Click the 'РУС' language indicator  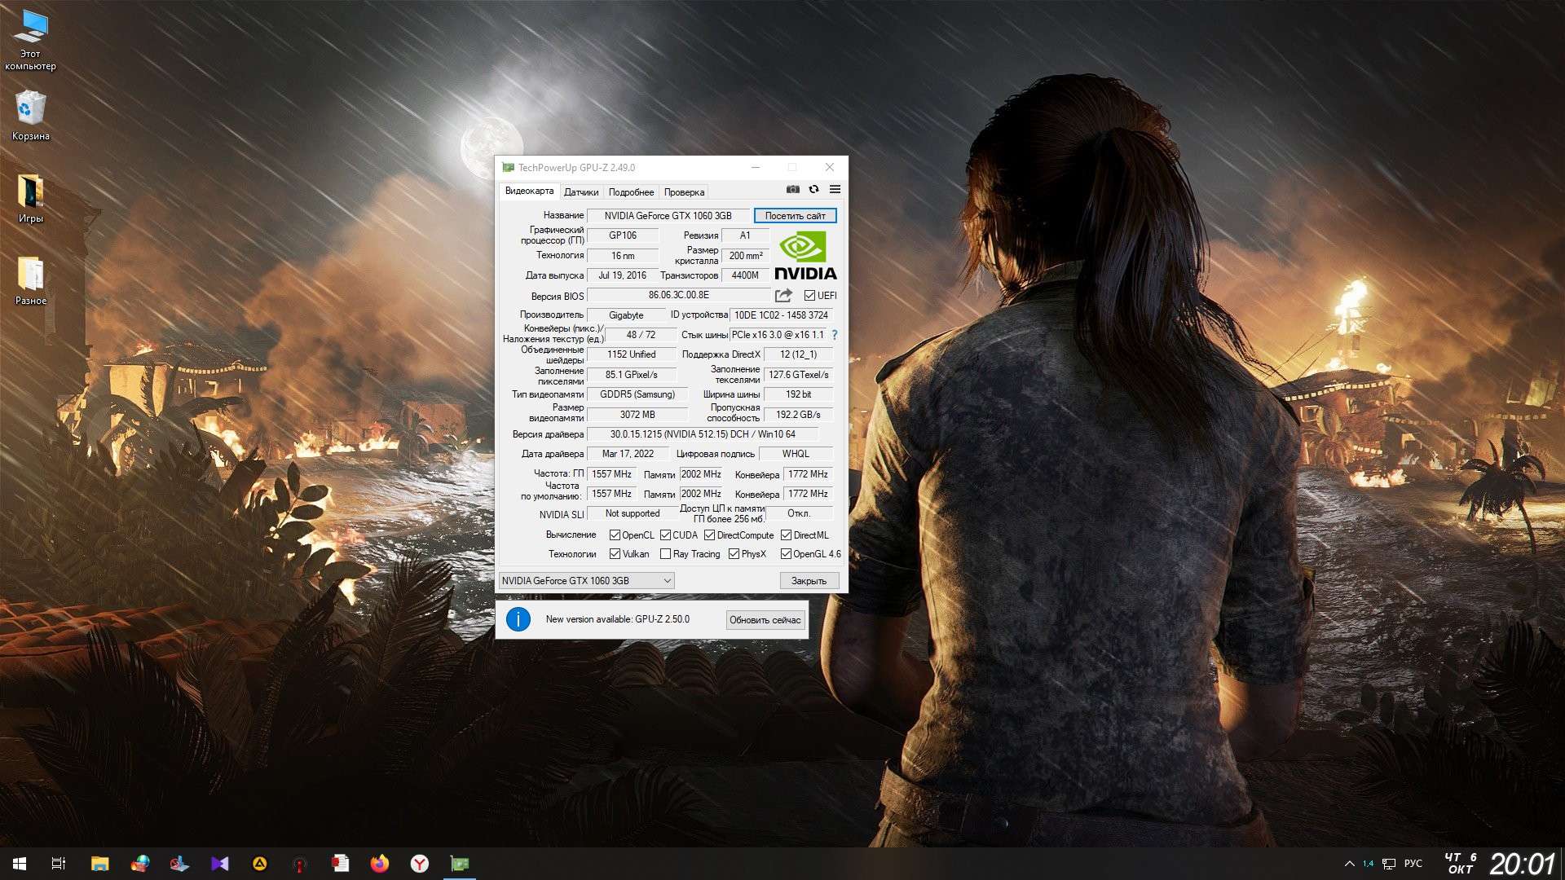[x=1413, y=864]
